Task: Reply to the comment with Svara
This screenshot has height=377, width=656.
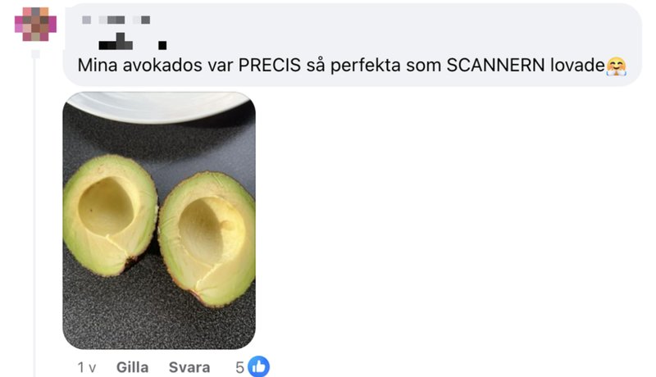Action: [189, 367]
